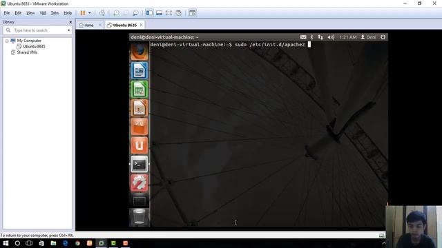Click the library search input field
The image size is (442, 248).
(x=37, y=30)
